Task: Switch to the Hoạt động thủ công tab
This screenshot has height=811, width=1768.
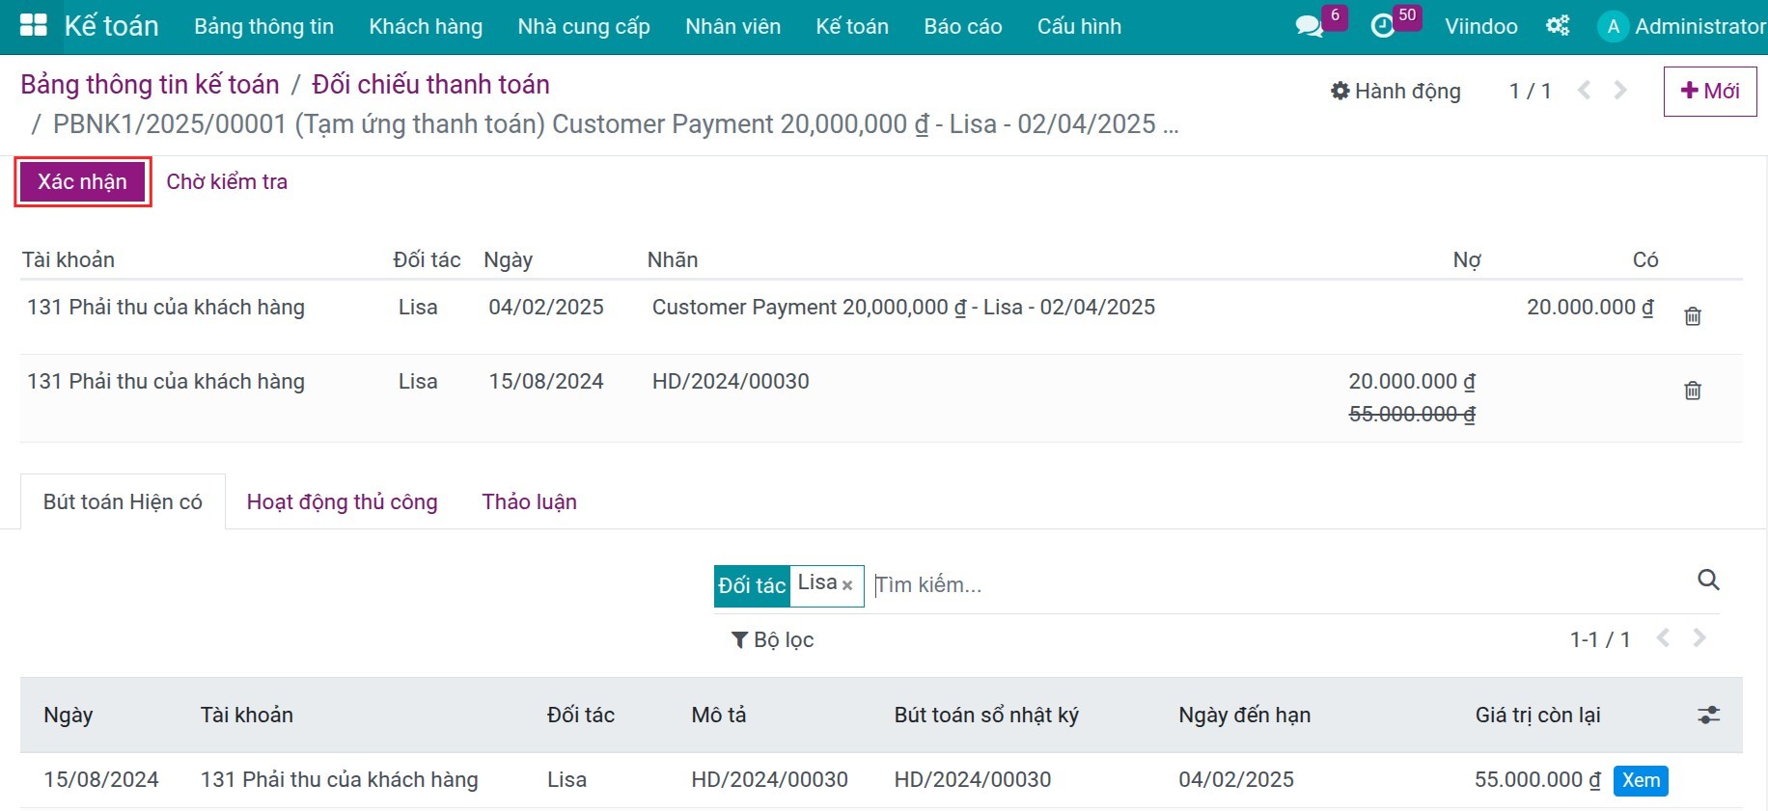Action: pyautogui.click(x=342, y=501)
